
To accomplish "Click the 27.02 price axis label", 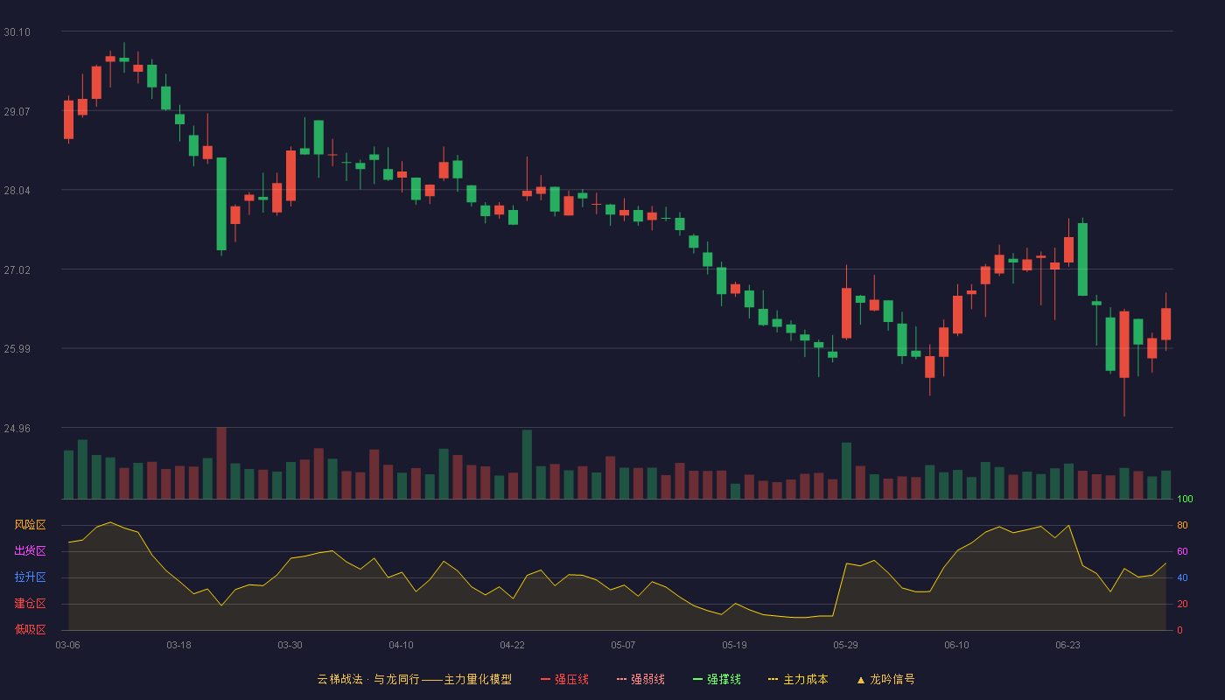I will (17, 270).
